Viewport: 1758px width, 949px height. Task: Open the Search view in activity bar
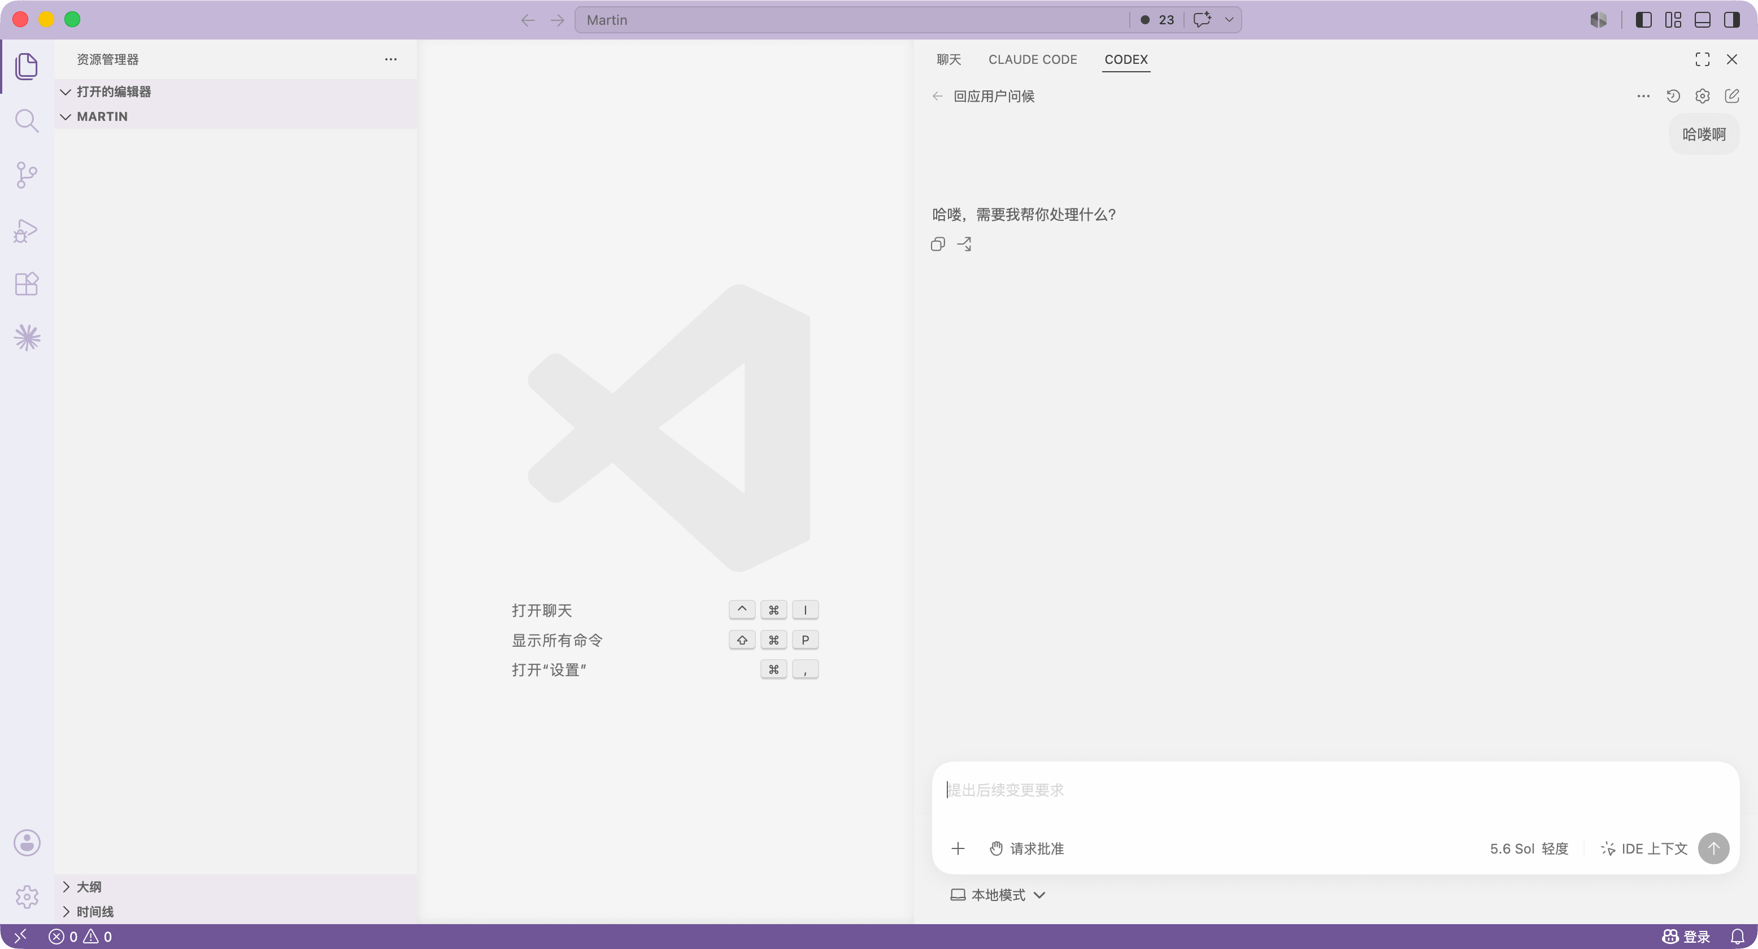(27, 121)
